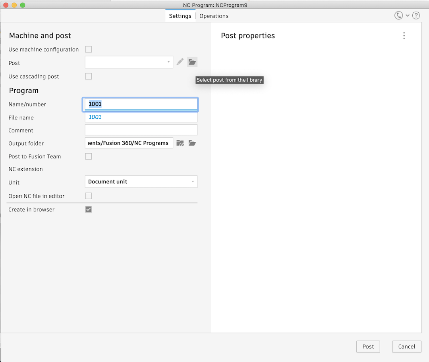The width and height of the screenshot is (429, 362).
Task: Click the Machine and post heading
Action: coord(40,36)
